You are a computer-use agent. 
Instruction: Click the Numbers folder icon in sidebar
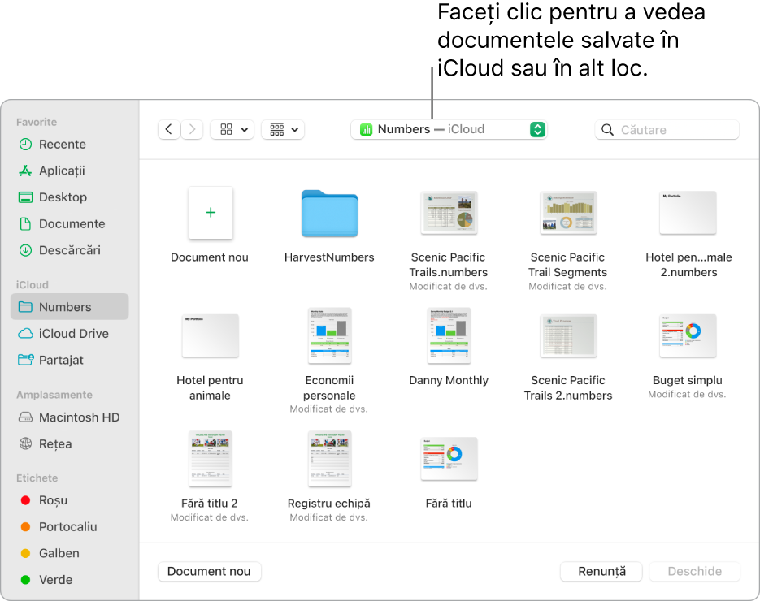(x=25, y=306)
